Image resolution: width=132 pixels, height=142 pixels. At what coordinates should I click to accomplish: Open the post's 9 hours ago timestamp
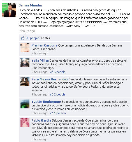point(27,31)
